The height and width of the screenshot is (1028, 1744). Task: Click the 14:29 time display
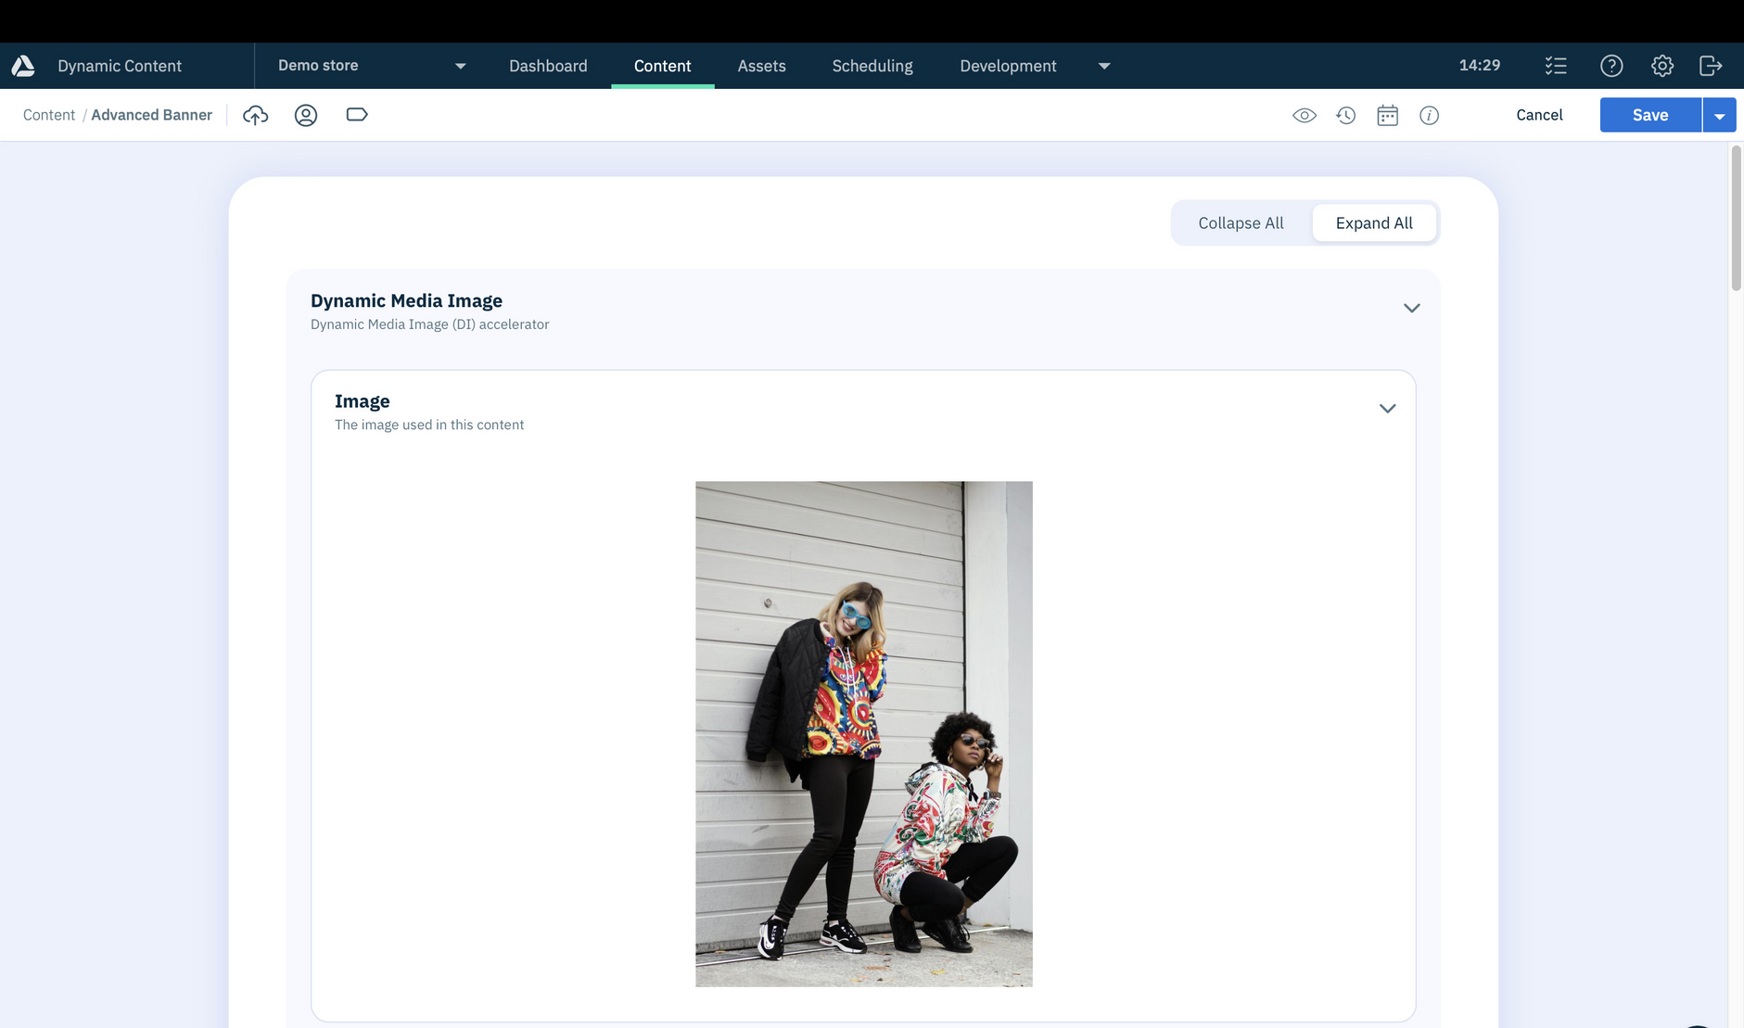pos(1480,65)
